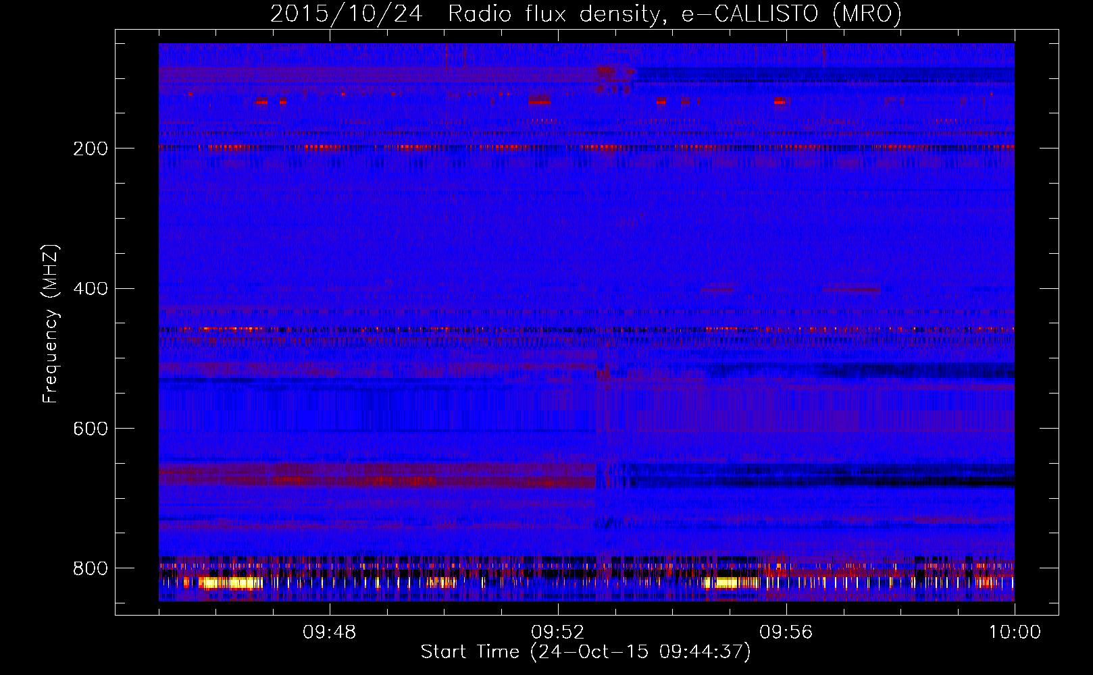This screenshot has height=675, width=1093.
Task: Click the 09:52 time tick label
Action: pyautogui.click(x=557, y=632)
